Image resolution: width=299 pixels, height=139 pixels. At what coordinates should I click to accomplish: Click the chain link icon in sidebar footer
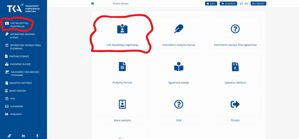click(9, 136)
